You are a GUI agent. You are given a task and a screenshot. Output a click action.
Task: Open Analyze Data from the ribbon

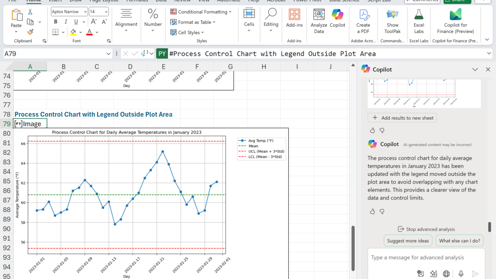319,21
